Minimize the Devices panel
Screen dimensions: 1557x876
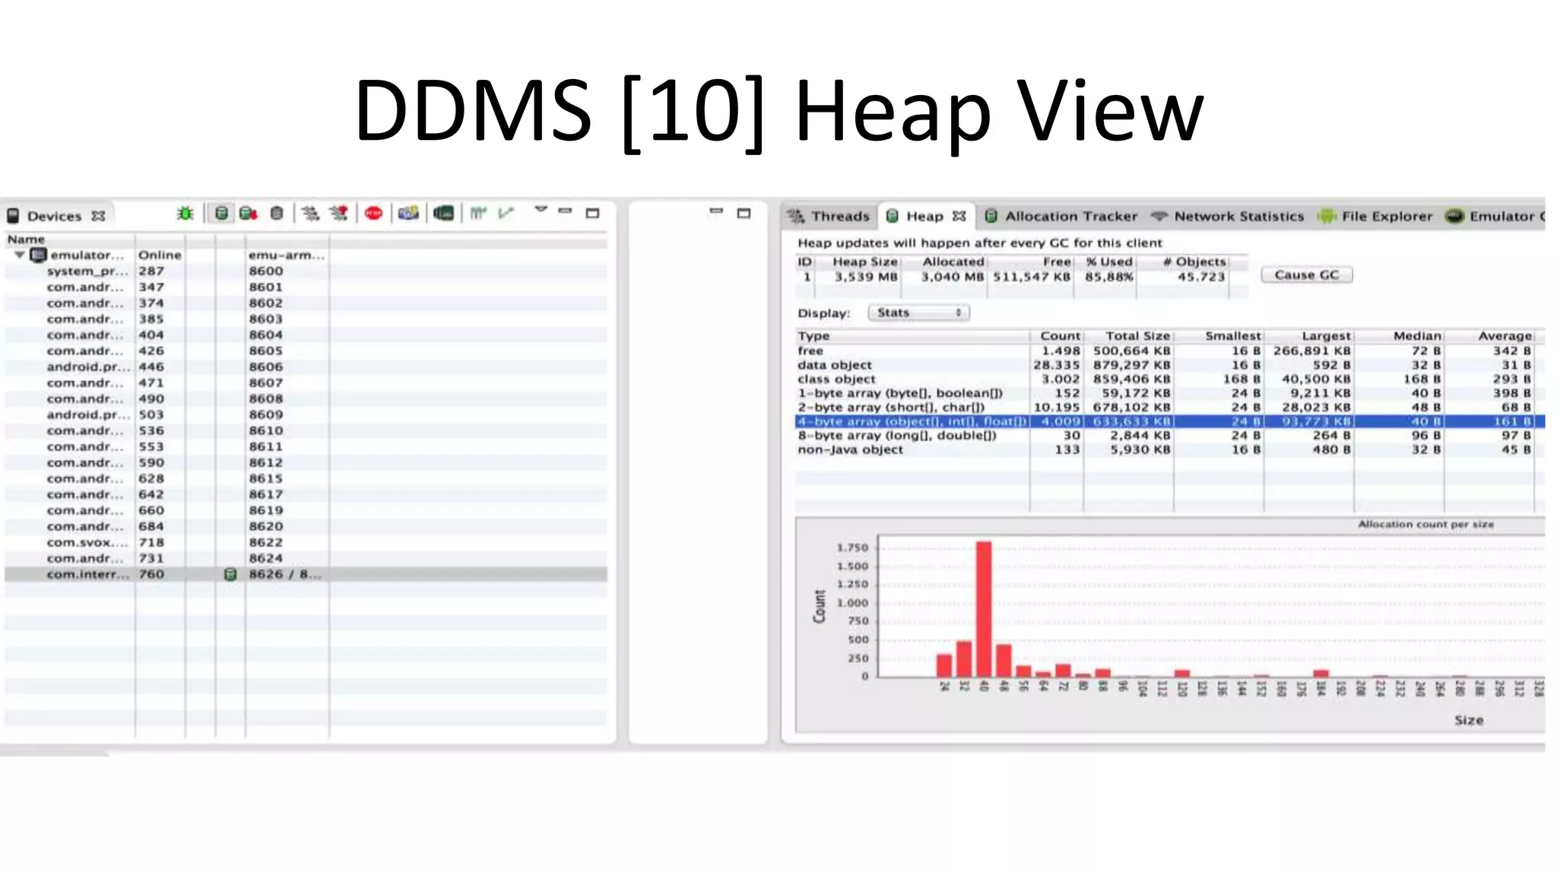tap(565, 211)
